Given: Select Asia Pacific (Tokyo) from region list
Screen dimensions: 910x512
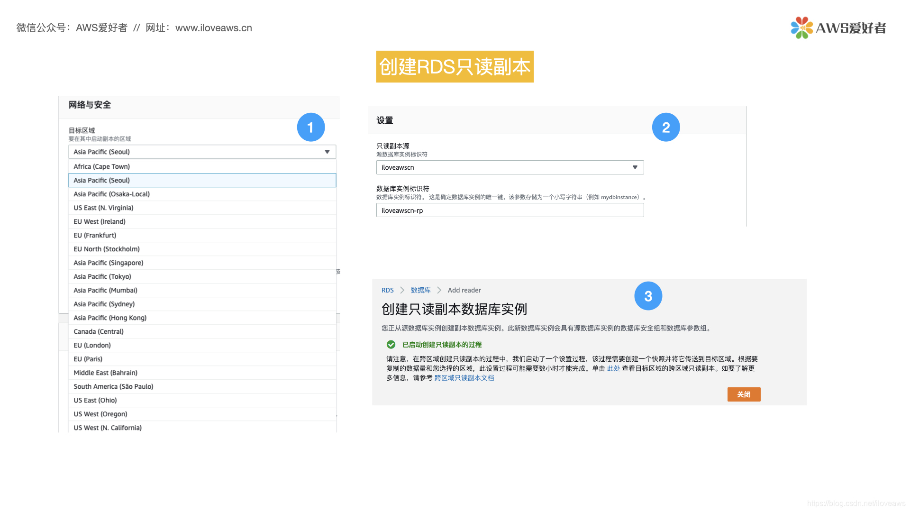Looking at the screenshot, I should coord(102,276).
